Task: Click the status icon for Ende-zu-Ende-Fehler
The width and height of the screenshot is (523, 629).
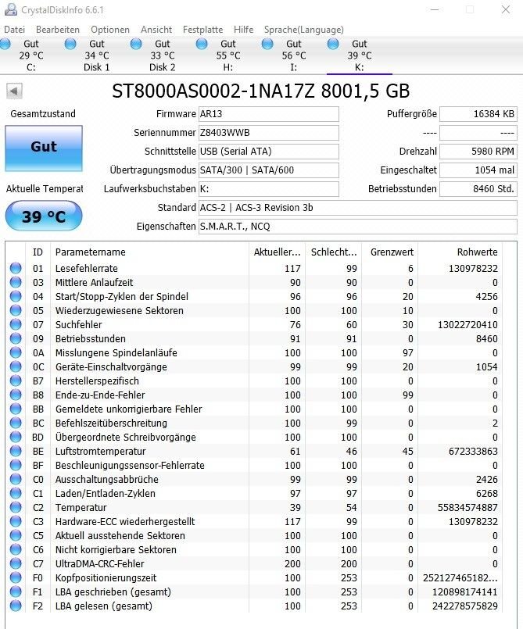Action: pyautogui.click(x=16, y=395)
